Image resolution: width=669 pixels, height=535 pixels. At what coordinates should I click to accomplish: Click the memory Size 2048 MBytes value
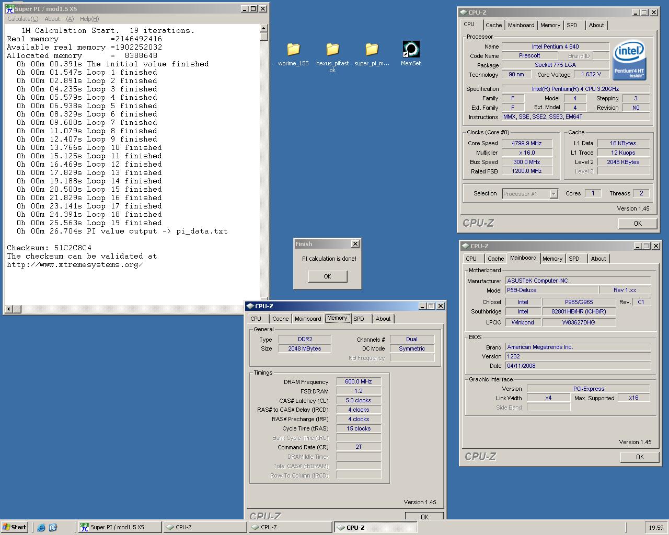tap(304, 348)
